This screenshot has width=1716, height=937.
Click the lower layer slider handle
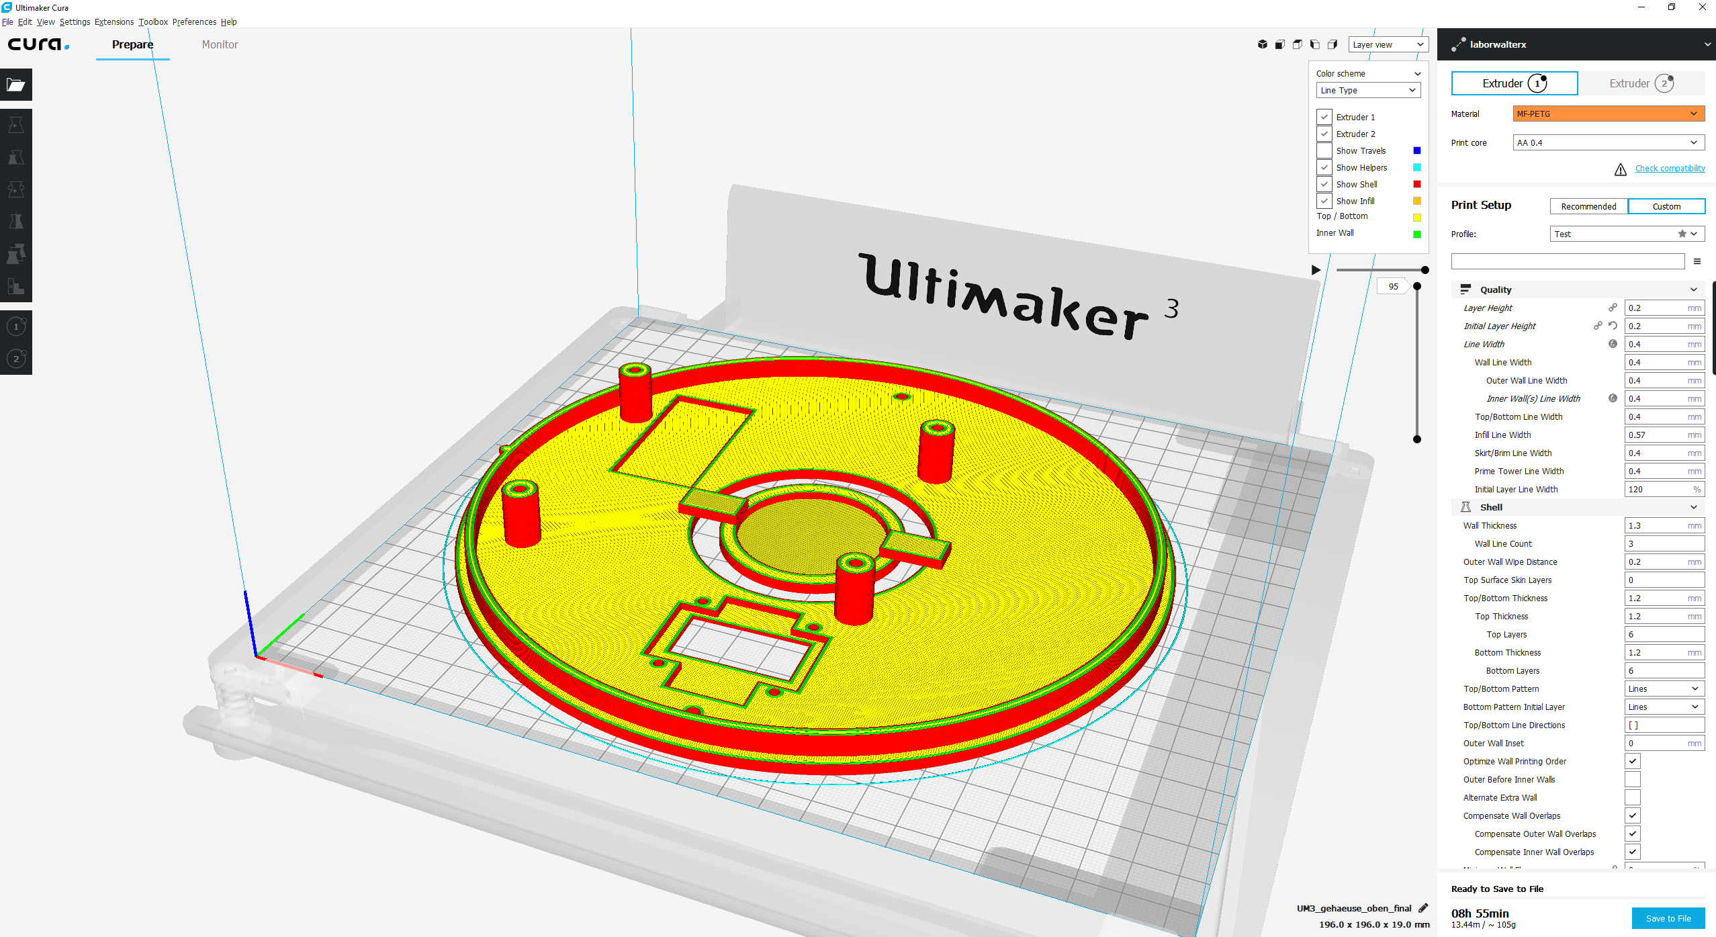click(x=1417, y=439)
